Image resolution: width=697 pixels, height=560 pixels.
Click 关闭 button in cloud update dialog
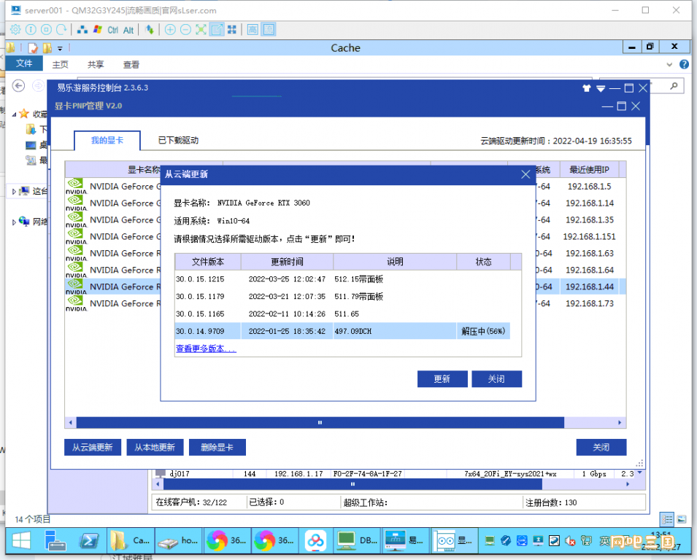point(496,379)
